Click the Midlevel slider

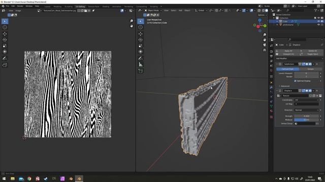tap(307, 120)
